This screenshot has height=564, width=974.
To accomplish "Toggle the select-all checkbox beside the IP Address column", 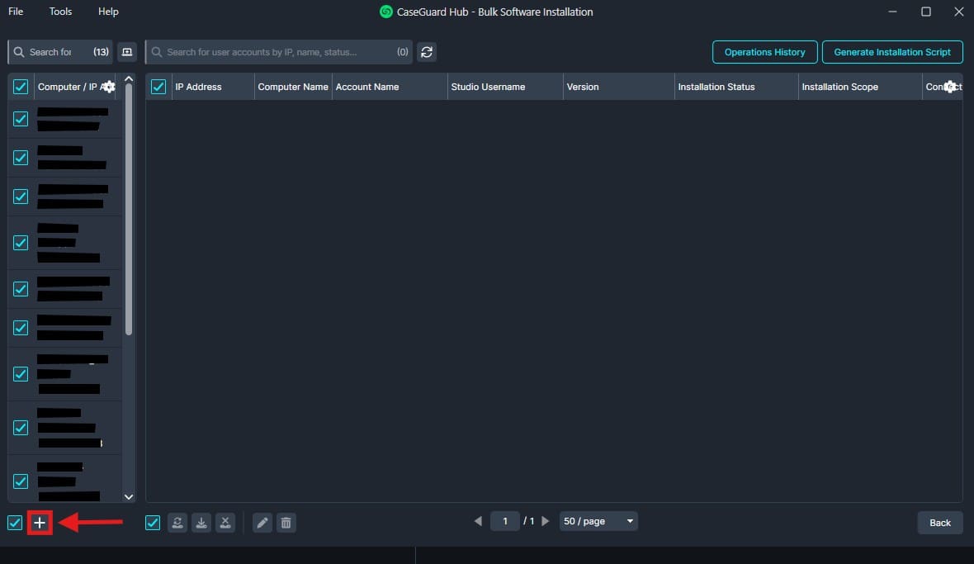I will point(158,87).
